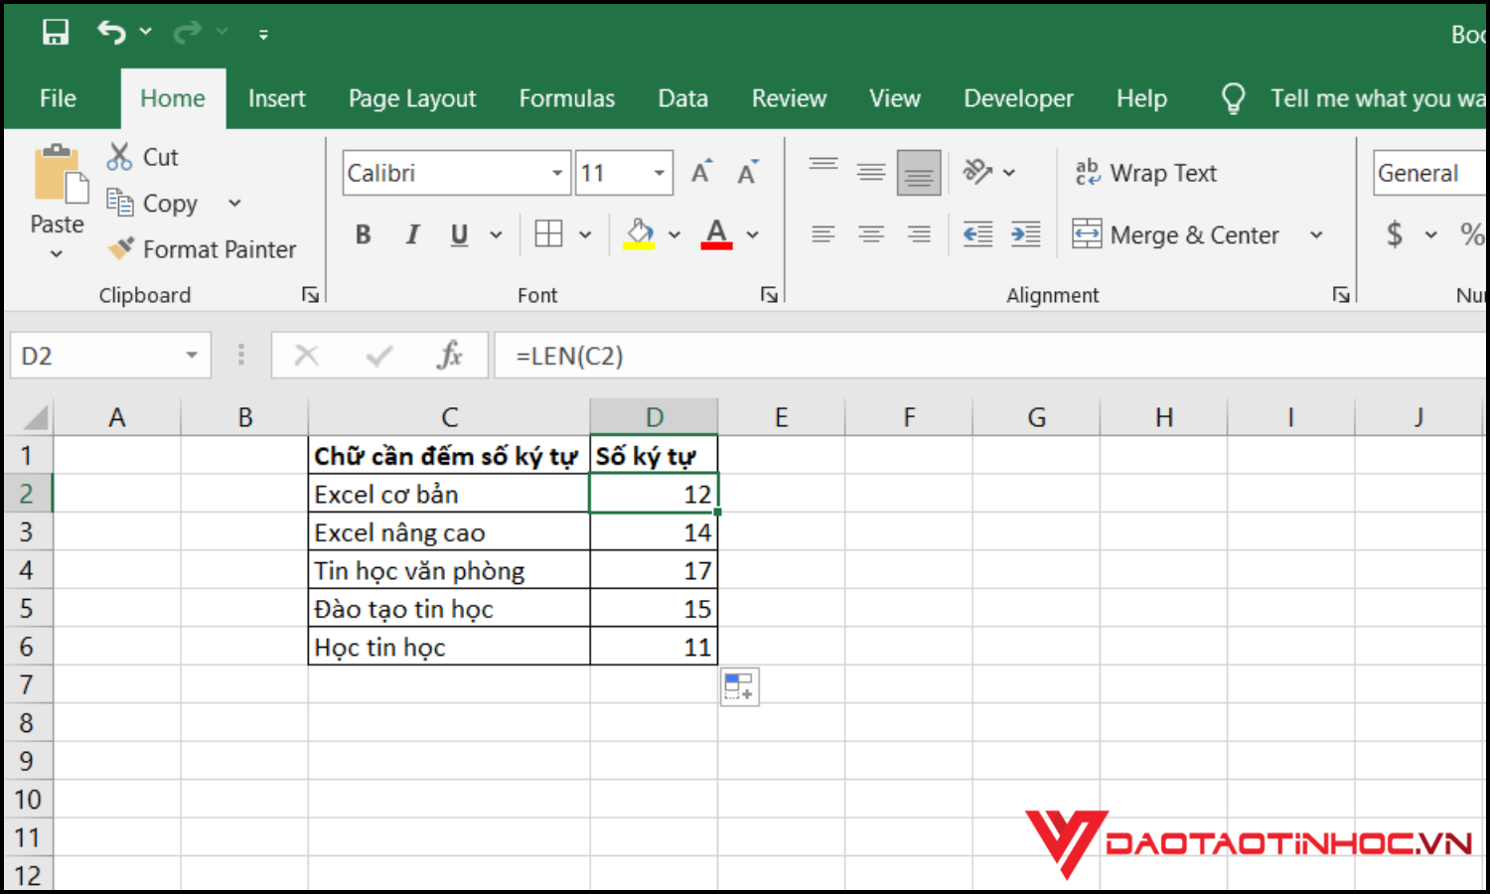Open the Merge & Center dropdown arrow
The image size is (1490, 894).
1318,234
